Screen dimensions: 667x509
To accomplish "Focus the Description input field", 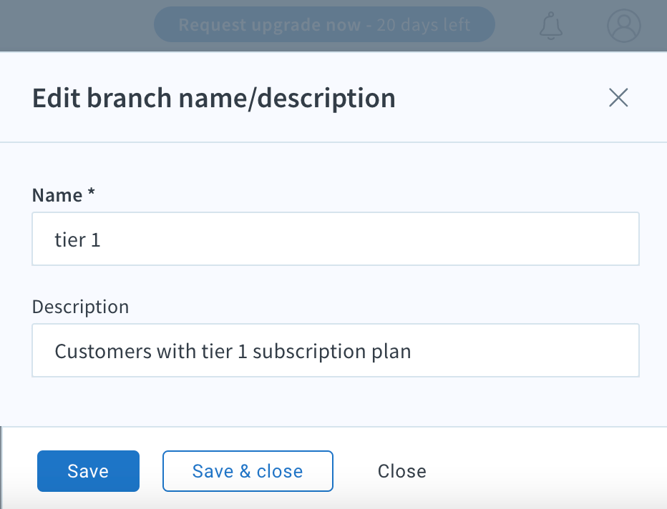I will pyautogui.click(x=336, y=350).
